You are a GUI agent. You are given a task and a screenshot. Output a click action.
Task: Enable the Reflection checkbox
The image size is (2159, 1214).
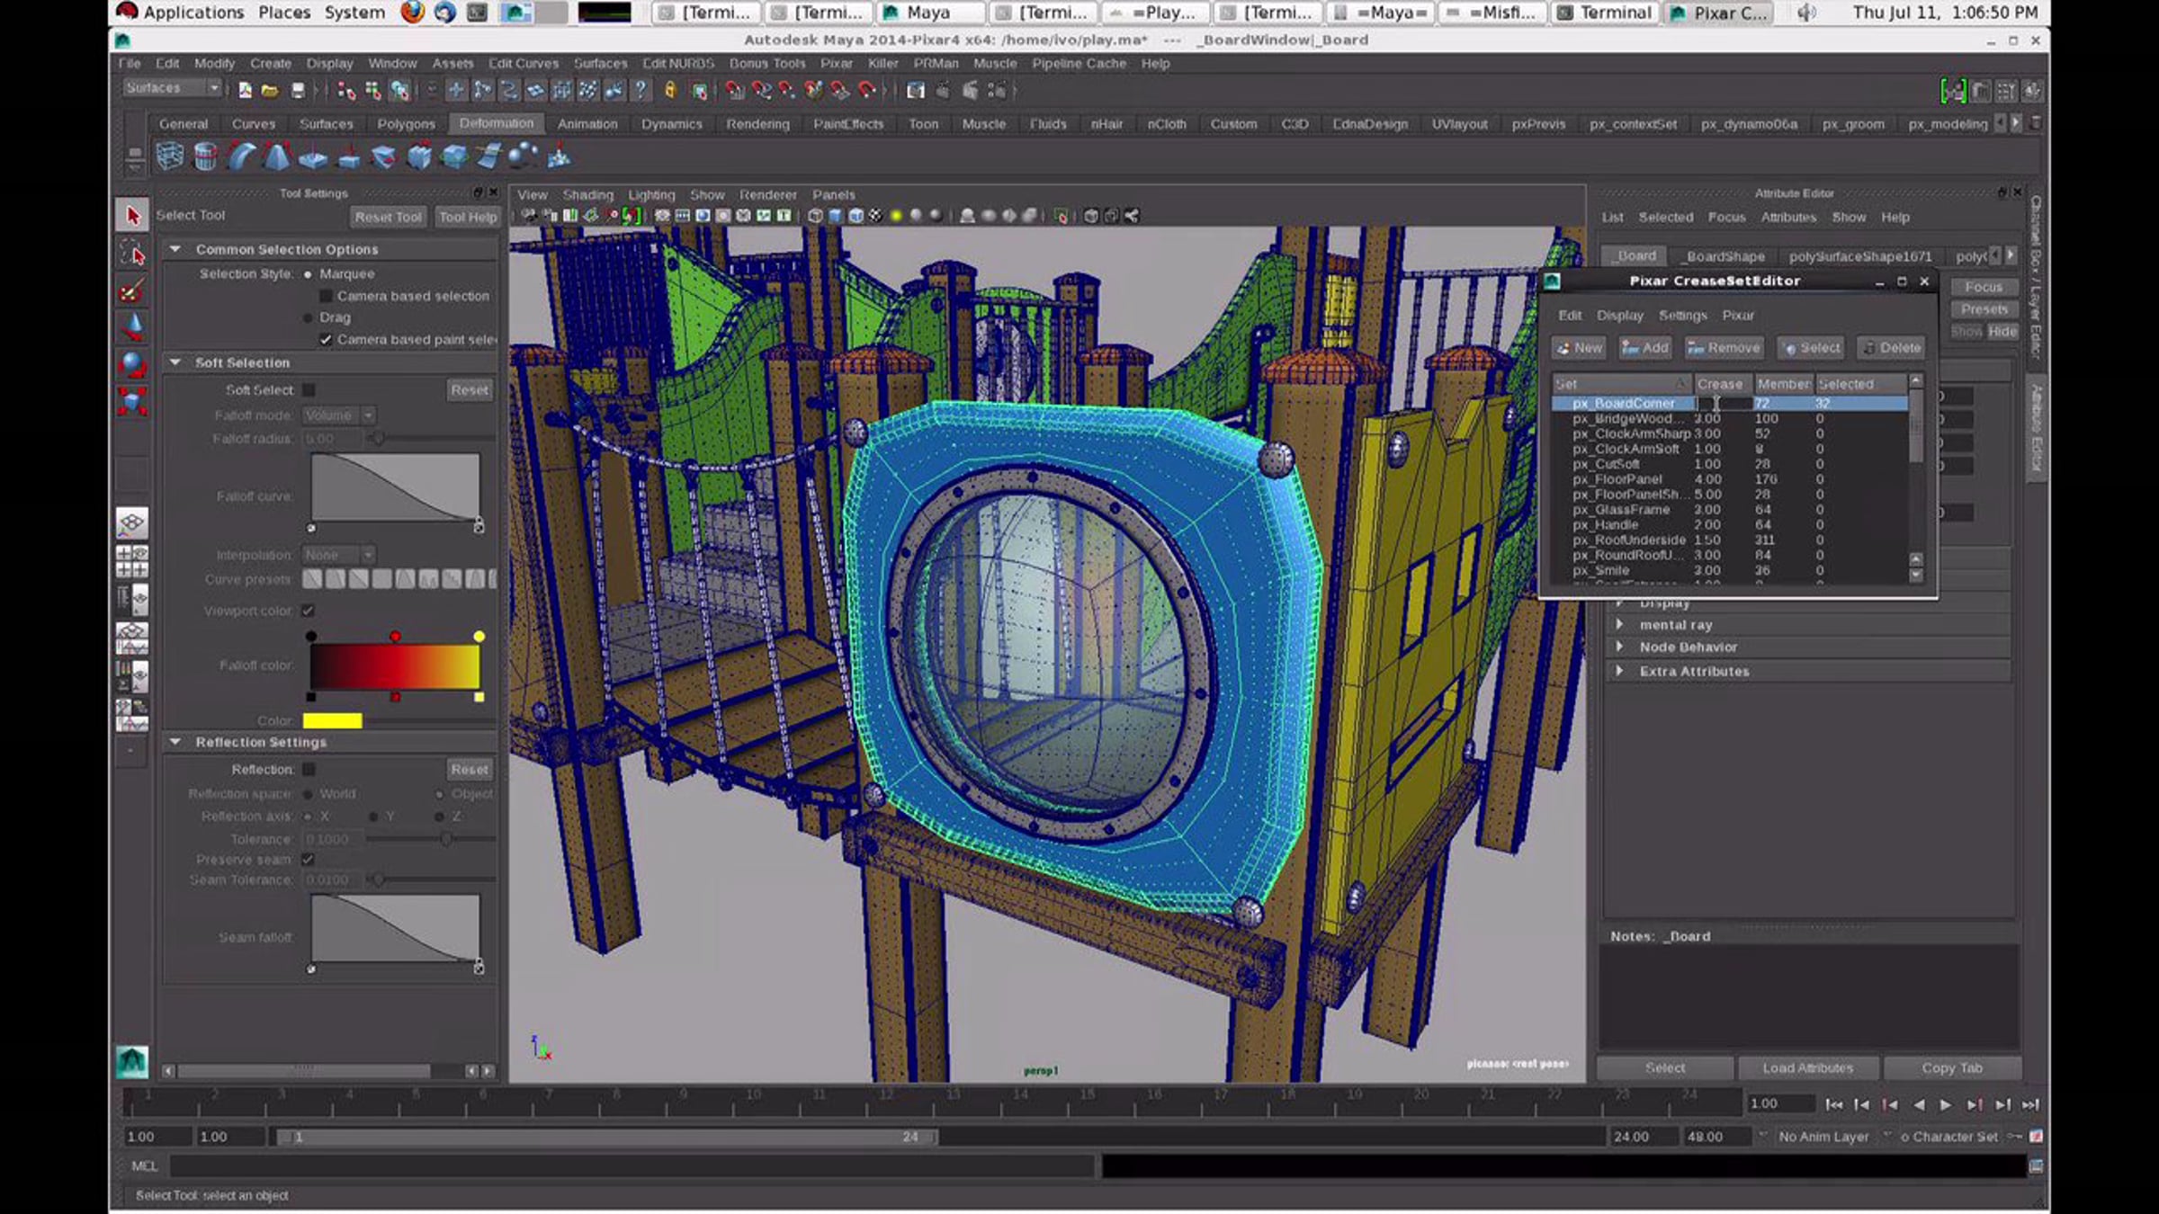[309, 770]
